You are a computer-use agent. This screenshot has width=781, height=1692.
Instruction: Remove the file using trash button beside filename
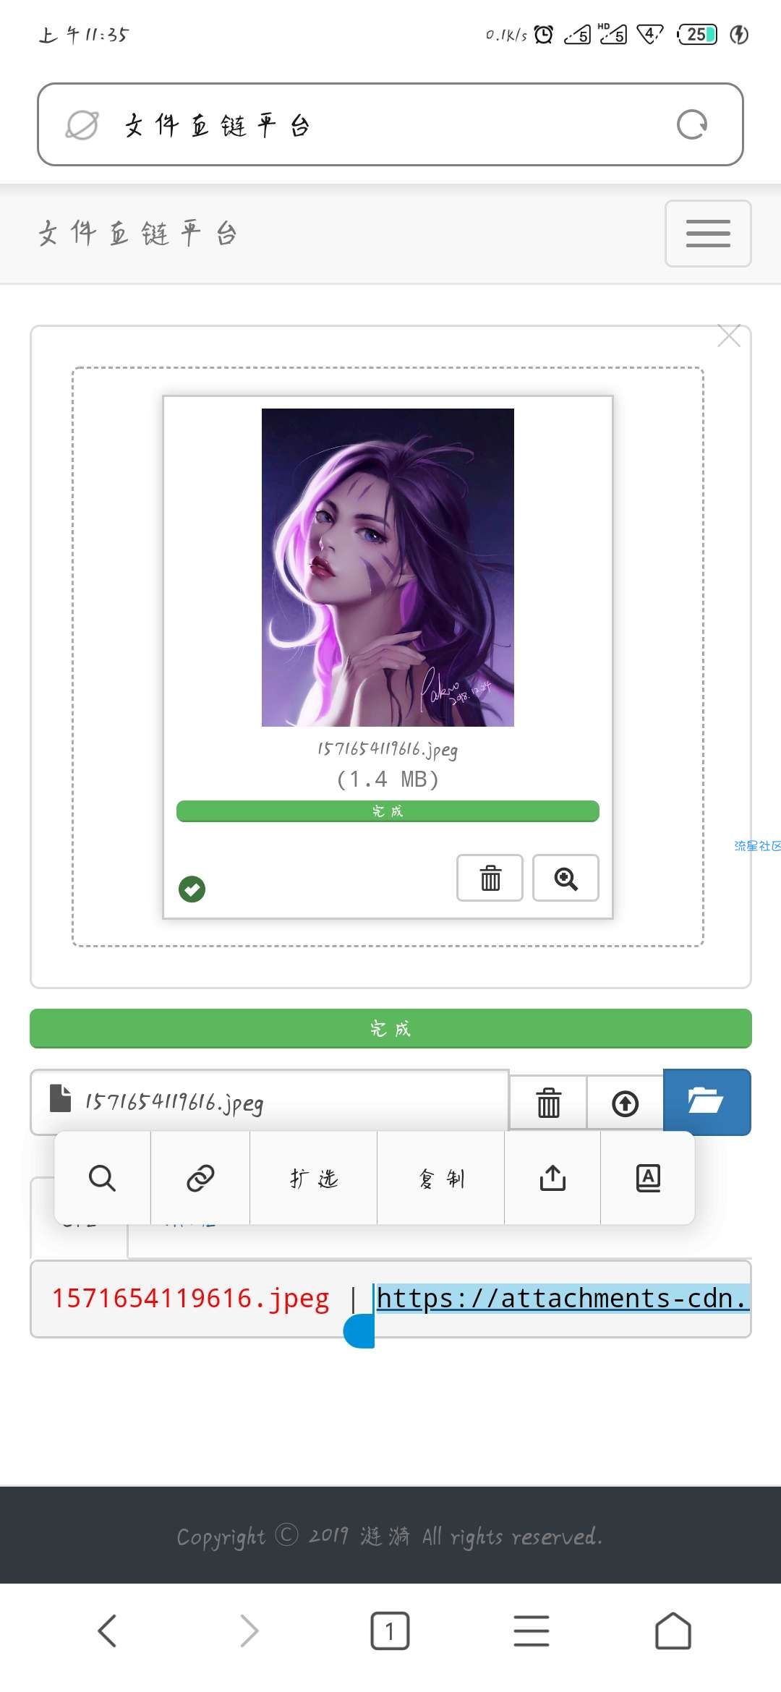coord(548,1102)
